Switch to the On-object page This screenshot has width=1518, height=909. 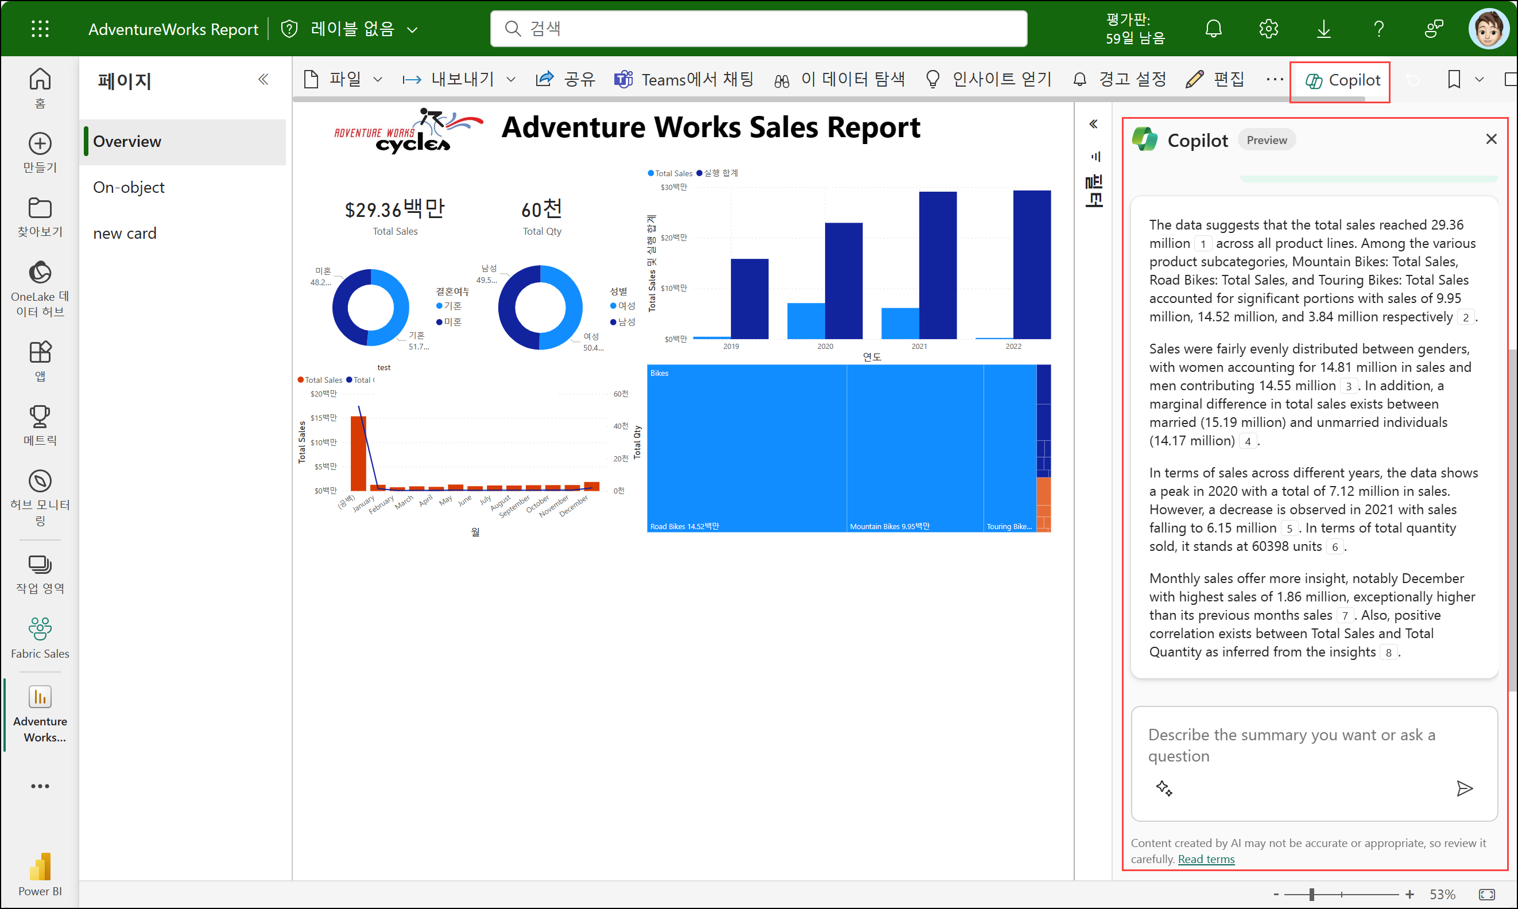pyautogui.click(x=129, y=188)
